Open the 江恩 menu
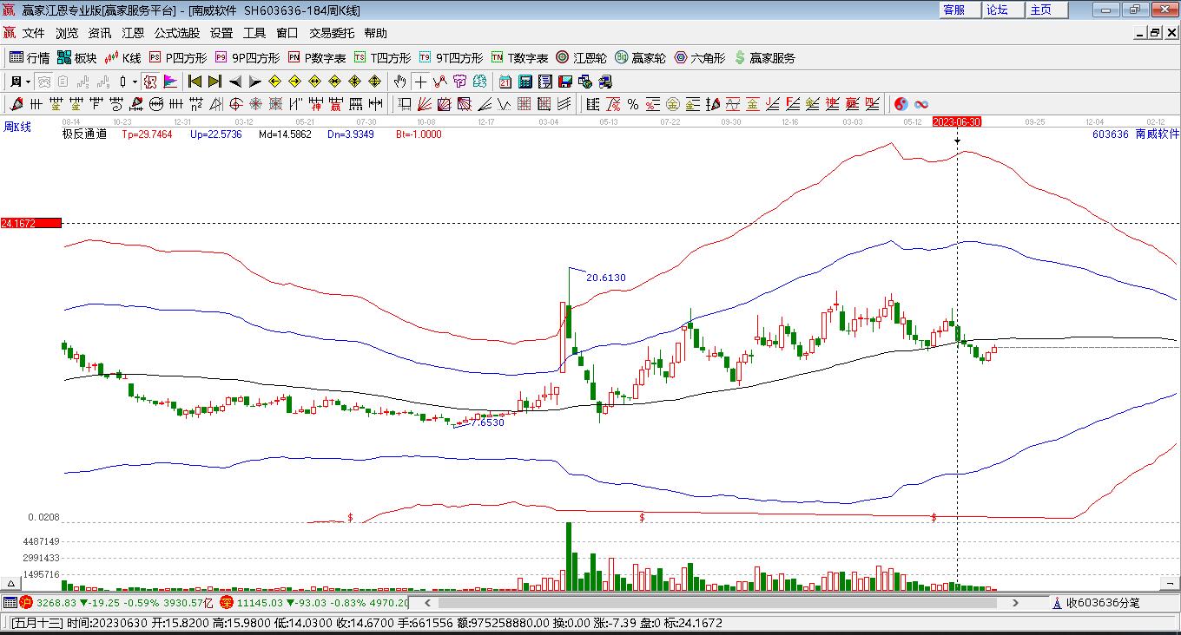 [133, 33]
